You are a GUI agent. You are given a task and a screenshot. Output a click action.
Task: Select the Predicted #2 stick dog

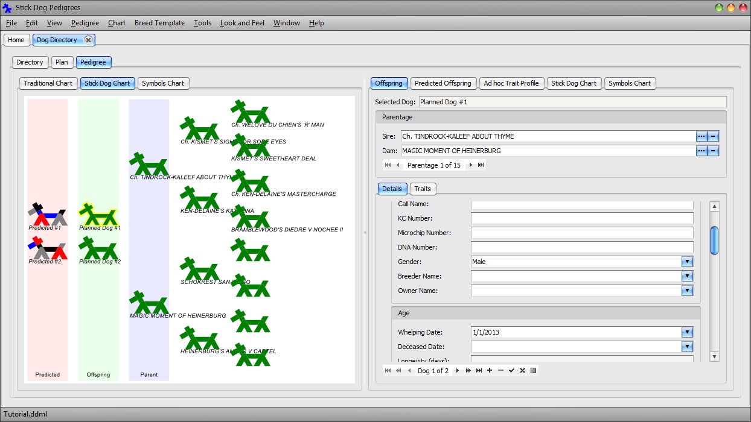[47, 248]
